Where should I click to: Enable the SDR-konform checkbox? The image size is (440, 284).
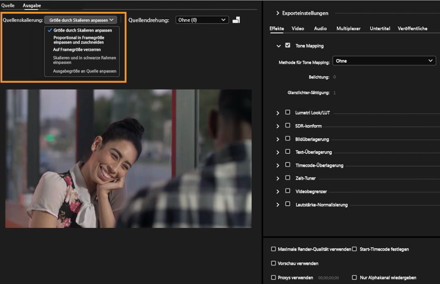tap(288, 126)
